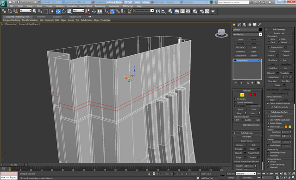
Task: Select the SubObj preview selection radio
Action: pos(243,120)
